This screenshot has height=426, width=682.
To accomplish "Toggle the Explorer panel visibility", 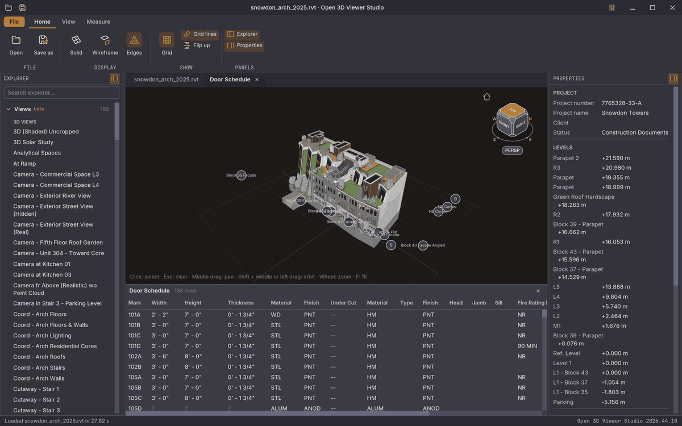I will (x=243, y=34).
